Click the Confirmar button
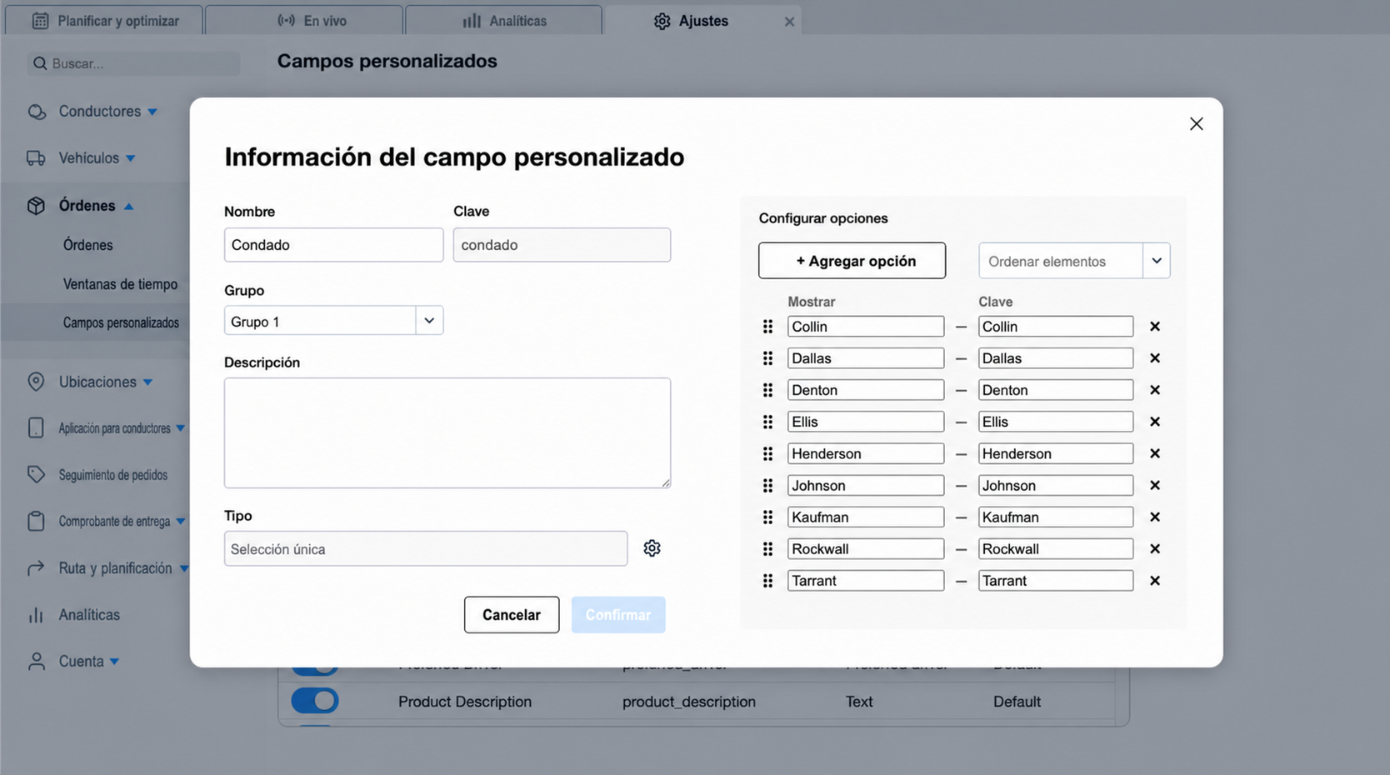Viewport: 1390px width, 775px height. point(618,615)
